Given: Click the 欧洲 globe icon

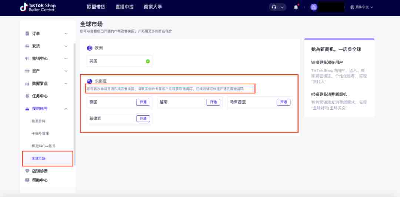Looking at the screenshot, I should [90, 48].
